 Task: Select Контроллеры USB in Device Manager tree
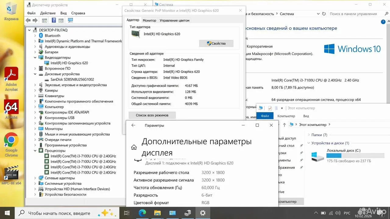59,118
